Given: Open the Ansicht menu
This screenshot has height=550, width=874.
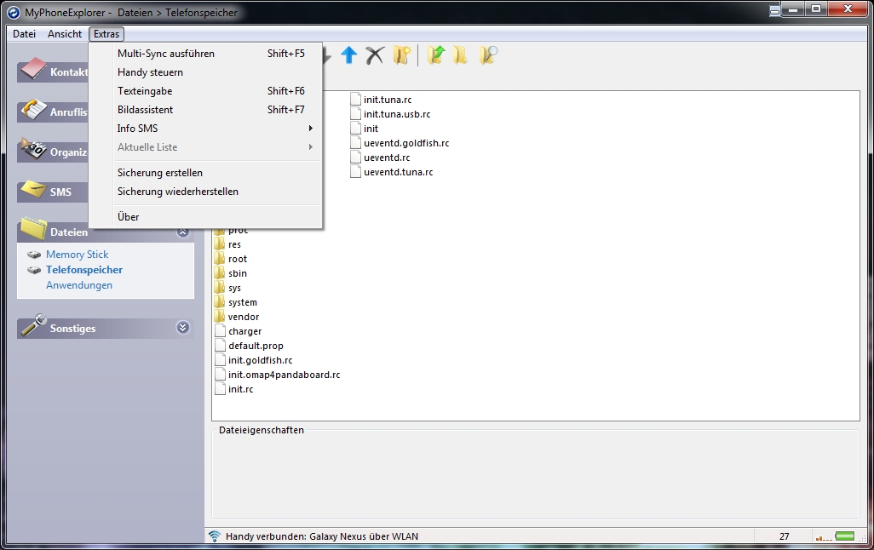Looking at the screenshot, I should click(x=65, y=34).
